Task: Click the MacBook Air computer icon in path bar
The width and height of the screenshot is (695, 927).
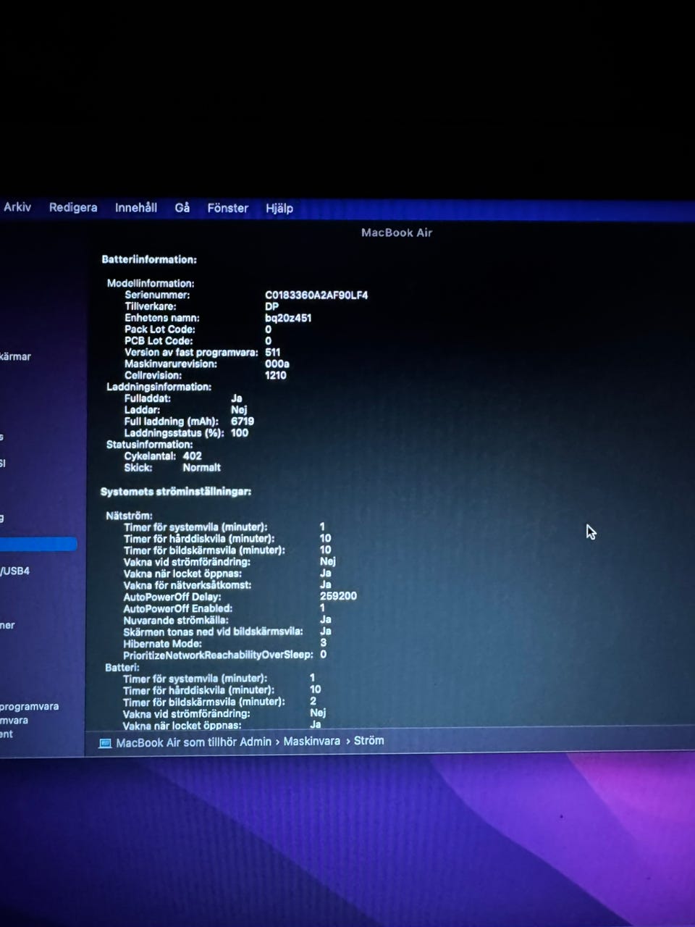Action: [105, 743]
